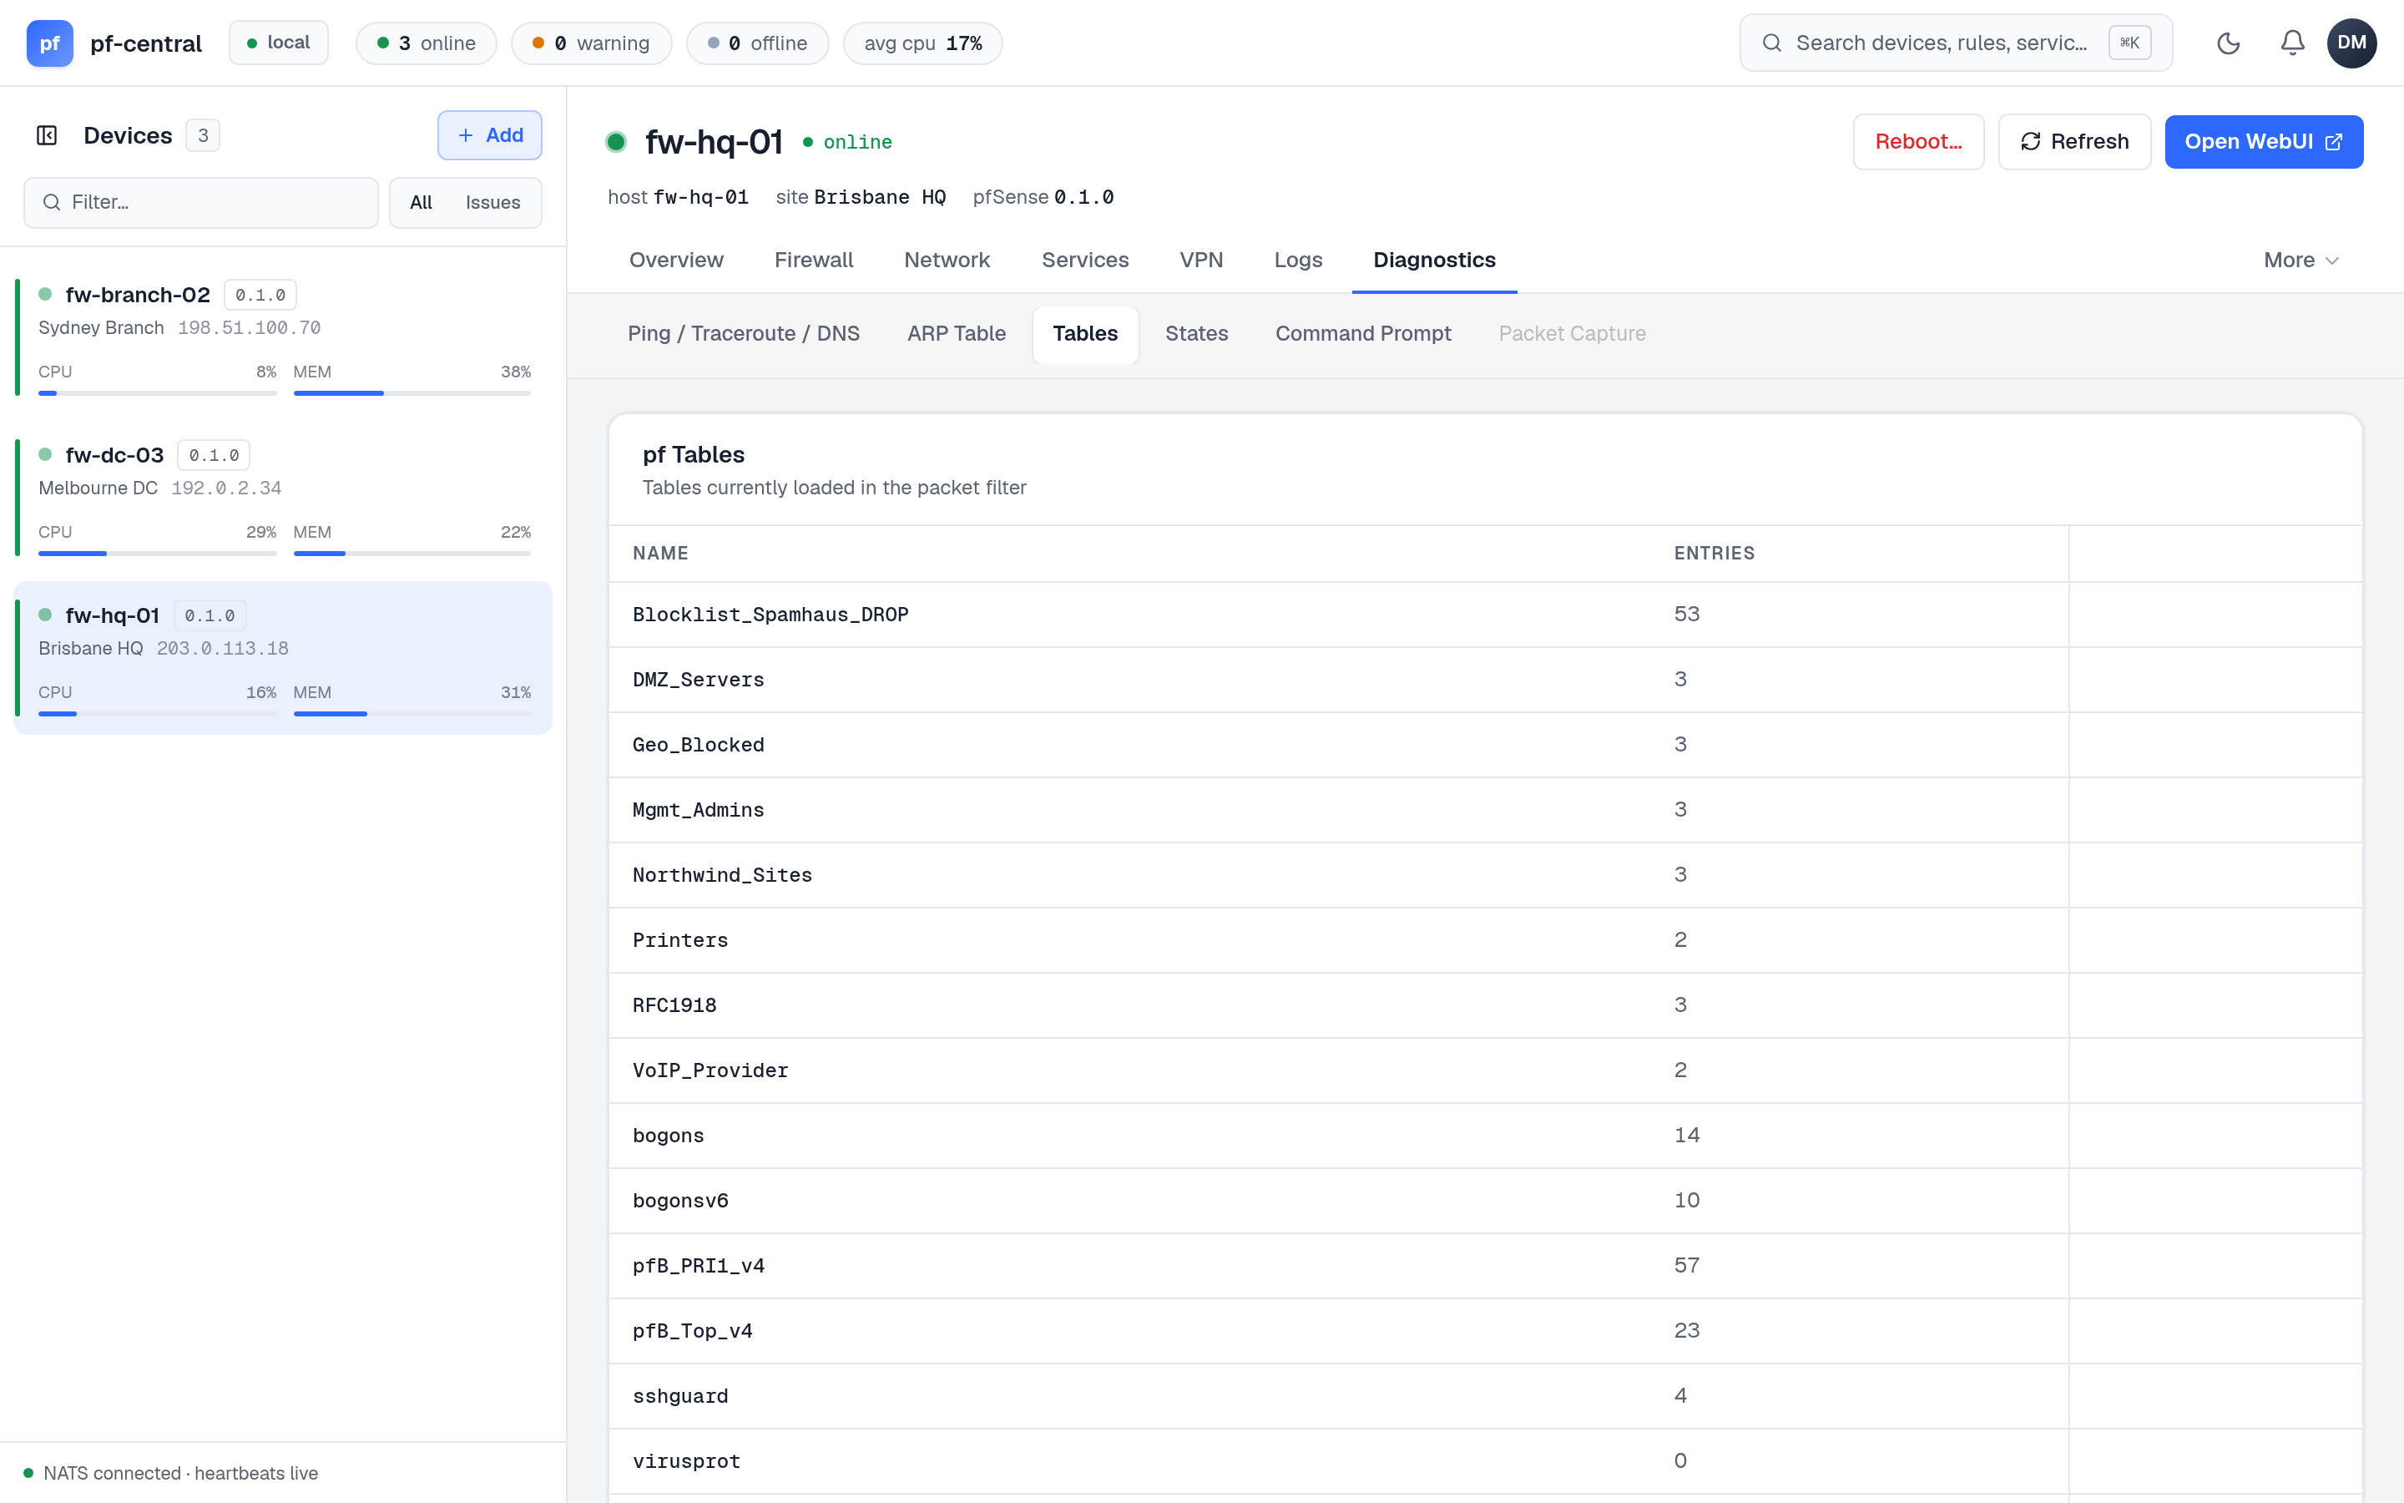
Task: Click the NAME column header
Action: tap(660, 553)
